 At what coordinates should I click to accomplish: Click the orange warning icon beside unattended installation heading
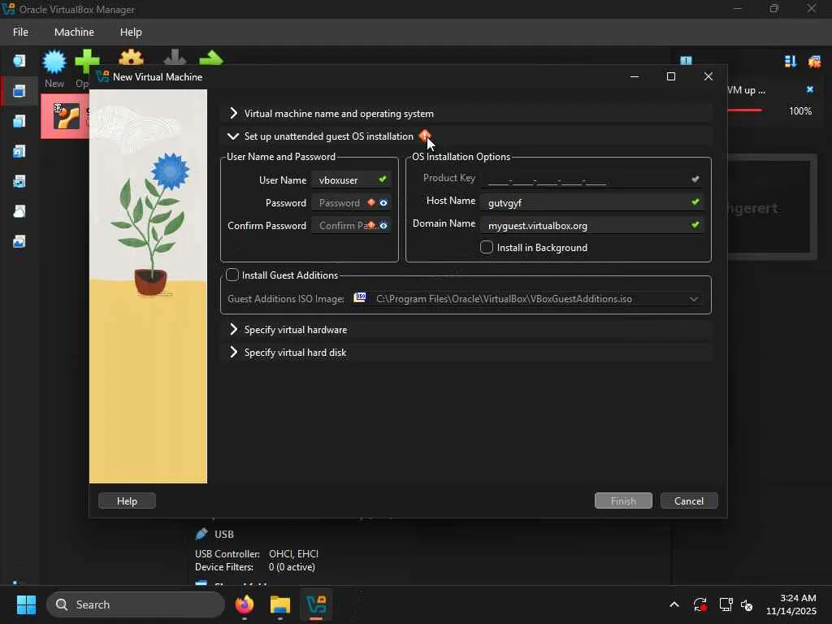pos(424,136)
